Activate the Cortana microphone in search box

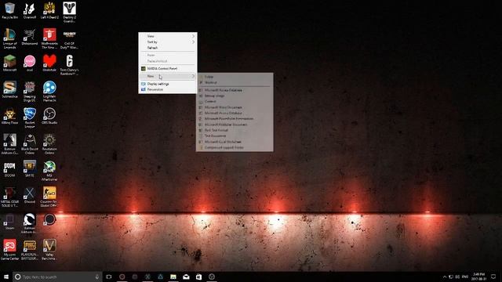[97, 277]
